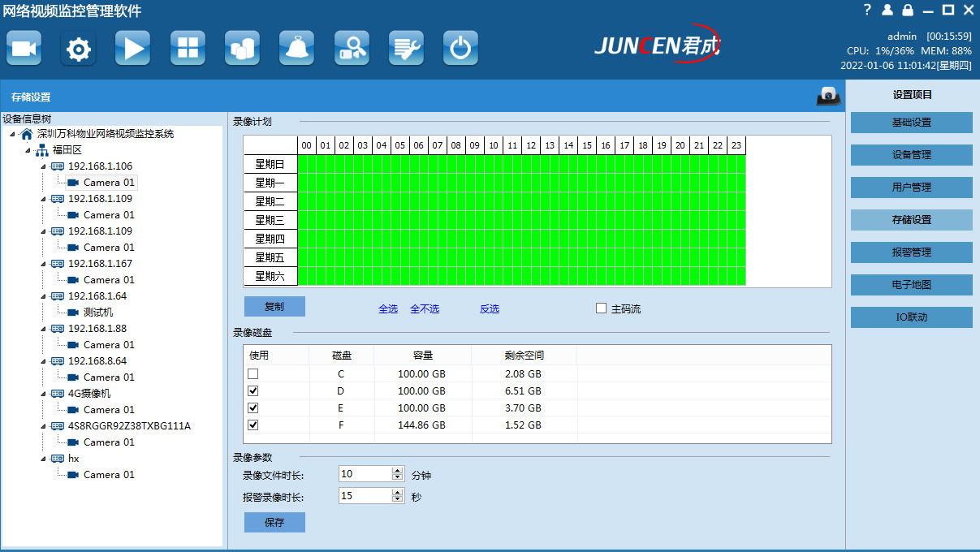Enable the 主码流 checkbox

pos(601,308)
